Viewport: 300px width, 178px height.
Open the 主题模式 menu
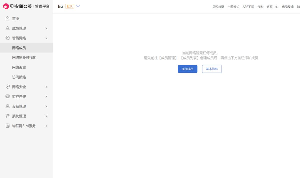pos(233,7)
